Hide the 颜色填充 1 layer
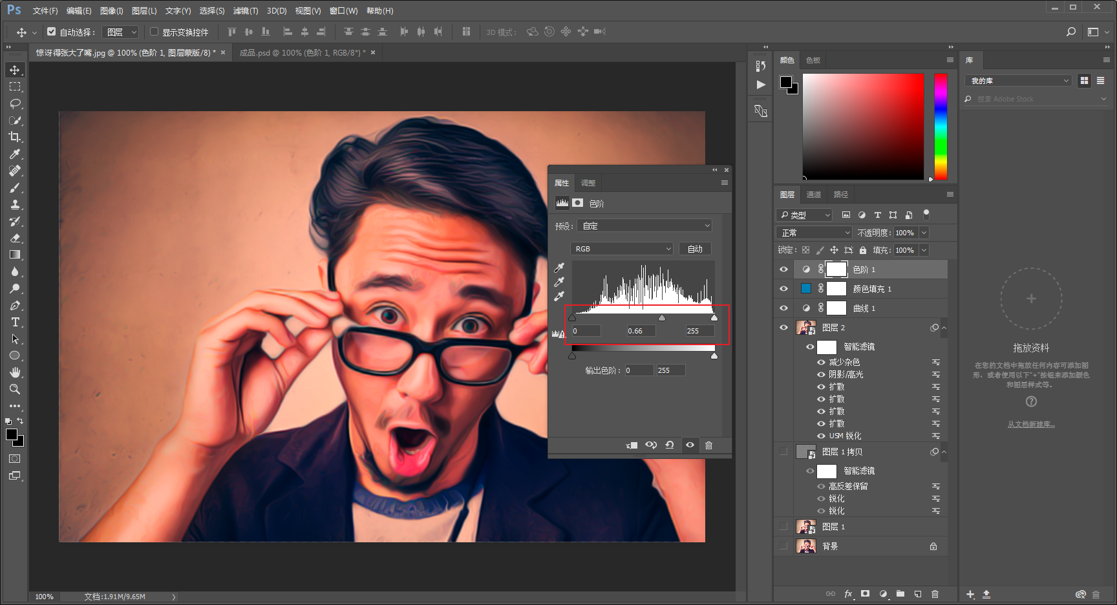The height and width of the screenshot is (605, 1117). coord(783,289)
